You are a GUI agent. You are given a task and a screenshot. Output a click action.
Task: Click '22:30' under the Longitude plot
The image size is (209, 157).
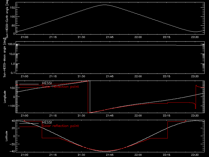click(195, 116)
